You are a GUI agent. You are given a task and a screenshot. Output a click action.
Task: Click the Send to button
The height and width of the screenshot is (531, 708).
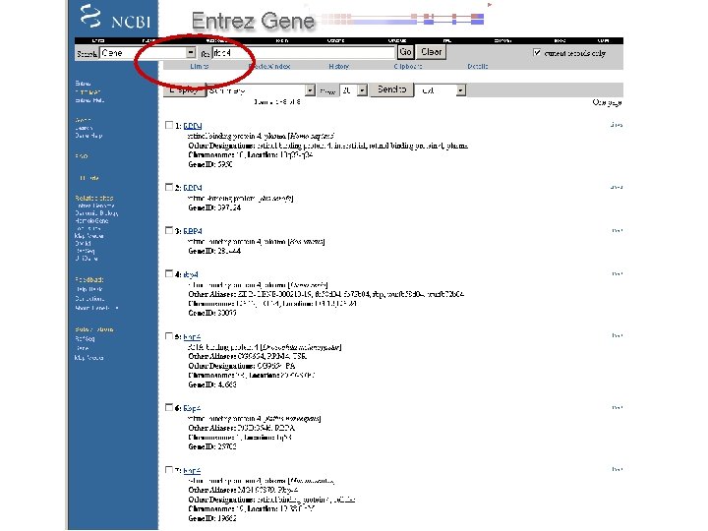[x=391, y=89]
